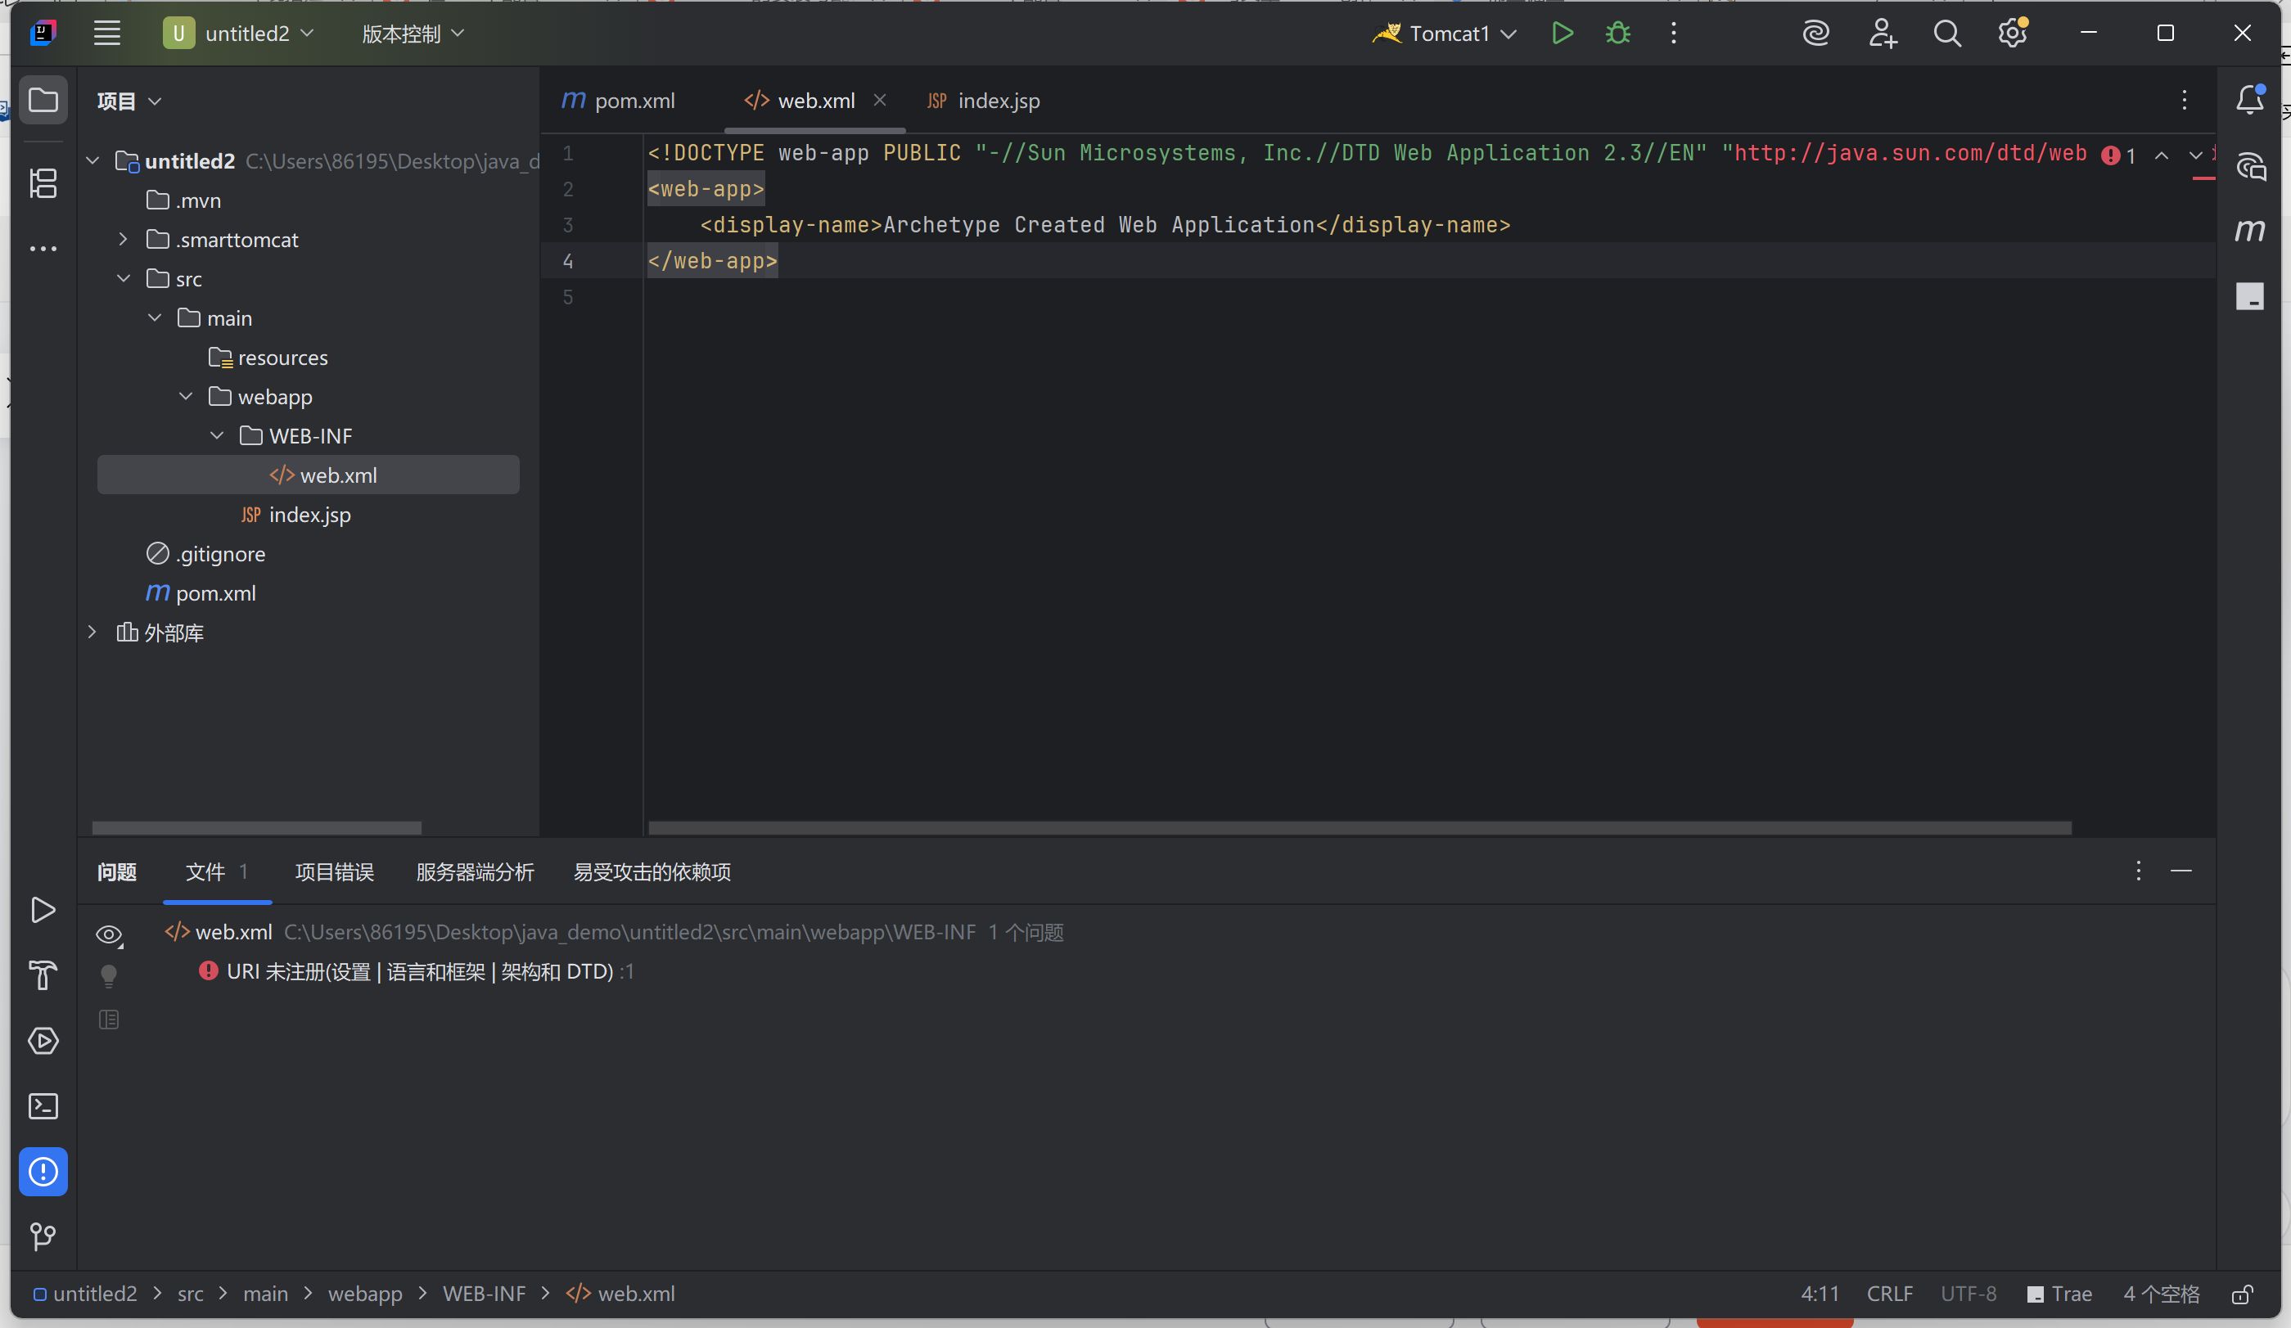The image size is (2291, 1328).
Task: Open more run actions menu
Action: 1673,34
